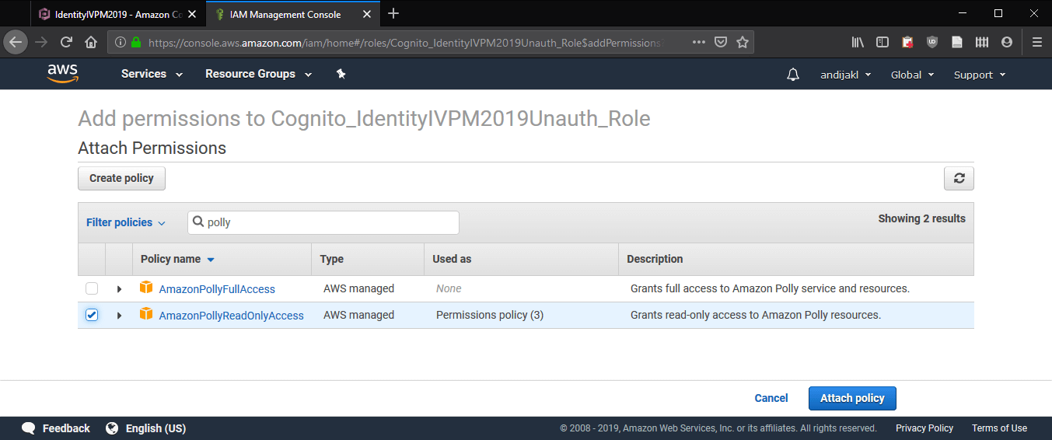Viewport: 1052px width, 440px height.
Task: Click the AWS logo home icon
Action: coord(62,73)
